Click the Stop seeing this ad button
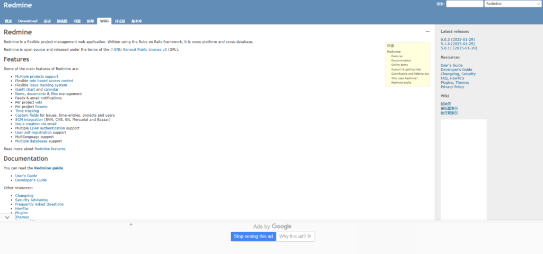 point(253,237)
